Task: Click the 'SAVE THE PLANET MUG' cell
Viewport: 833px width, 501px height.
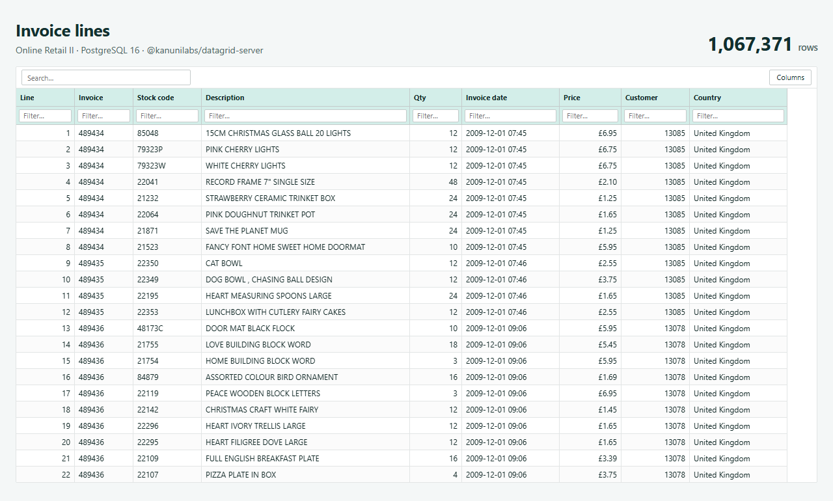Action: (306, 231)
